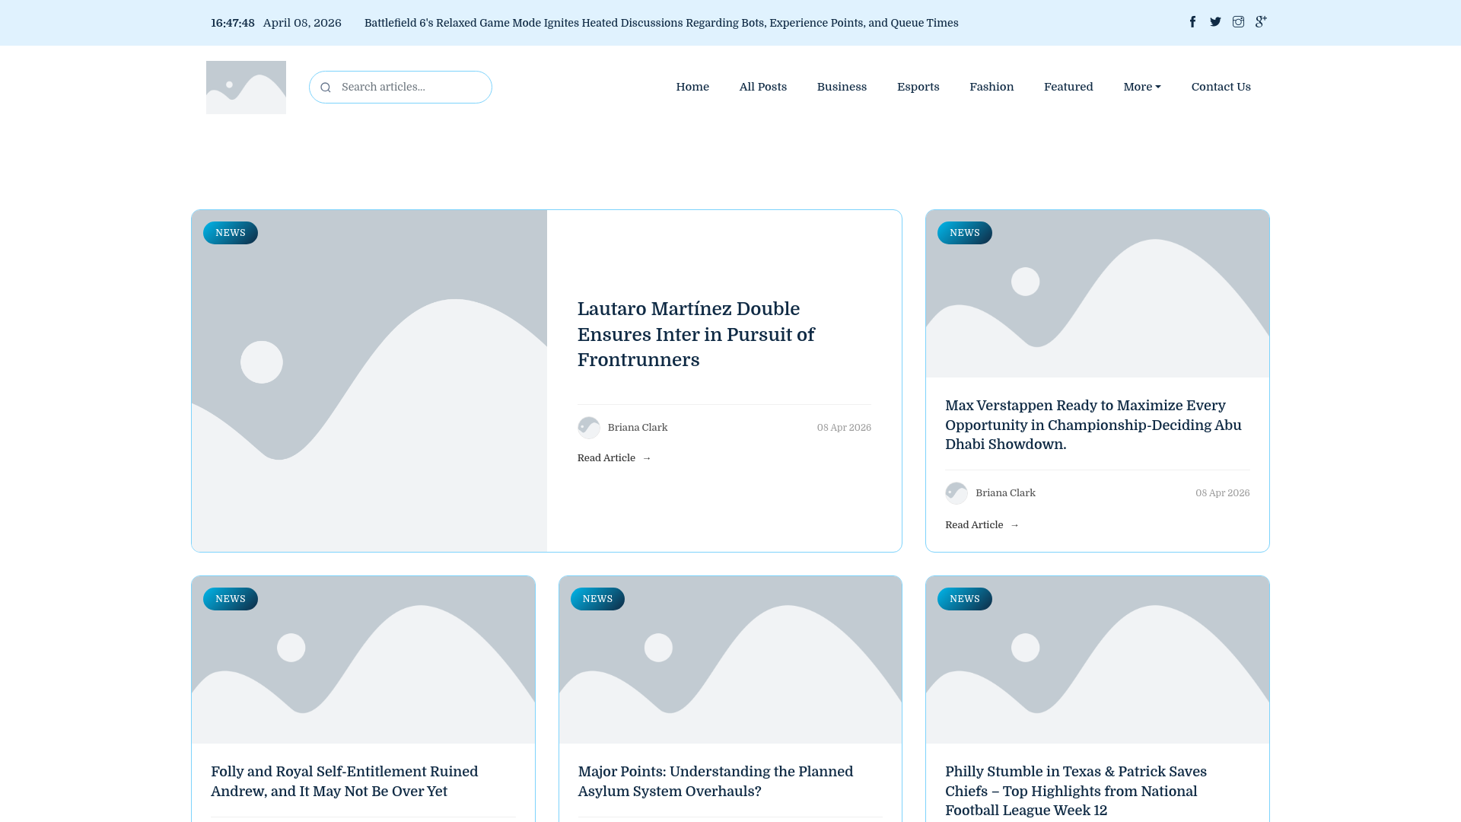Open the All Posts menu item
Image resolution: width=1461 pixels, height=822 pixels.
[763, 87]
